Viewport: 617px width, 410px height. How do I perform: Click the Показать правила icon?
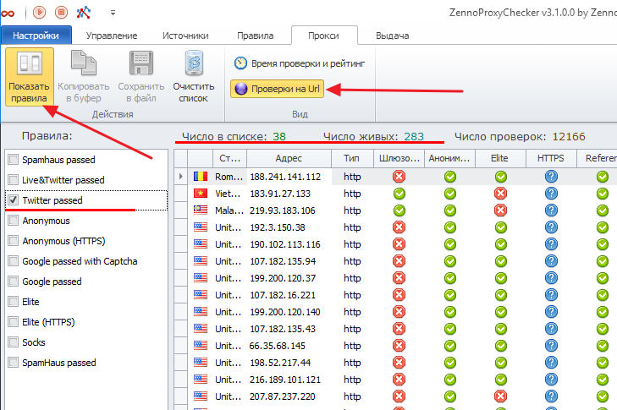pos(30,66)
